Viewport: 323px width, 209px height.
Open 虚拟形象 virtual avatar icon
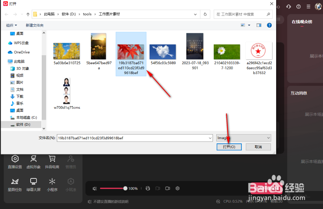coord(33,162)
